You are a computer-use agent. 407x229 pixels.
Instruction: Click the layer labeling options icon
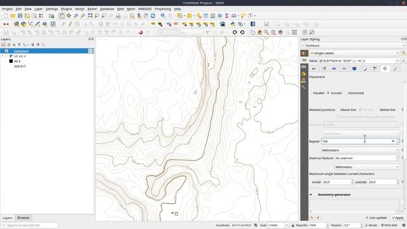click(153, 24)
